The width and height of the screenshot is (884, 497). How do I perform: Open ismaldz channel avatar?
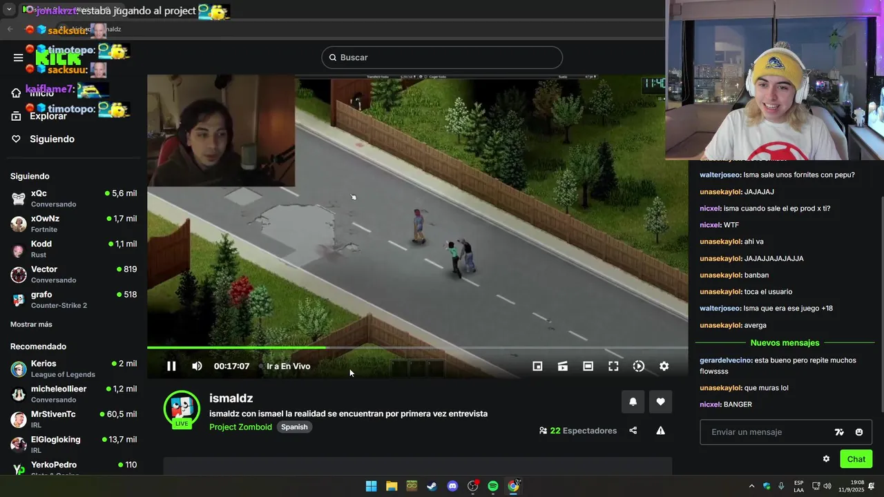(x=182, y=408)
